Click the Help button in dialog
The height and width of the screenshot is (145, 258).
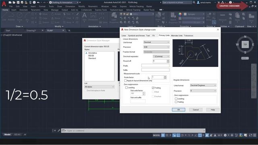pos(213,110)
